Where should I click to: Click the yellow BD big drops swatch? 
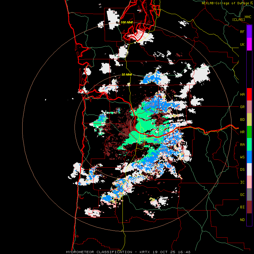[x=249, y=120]
